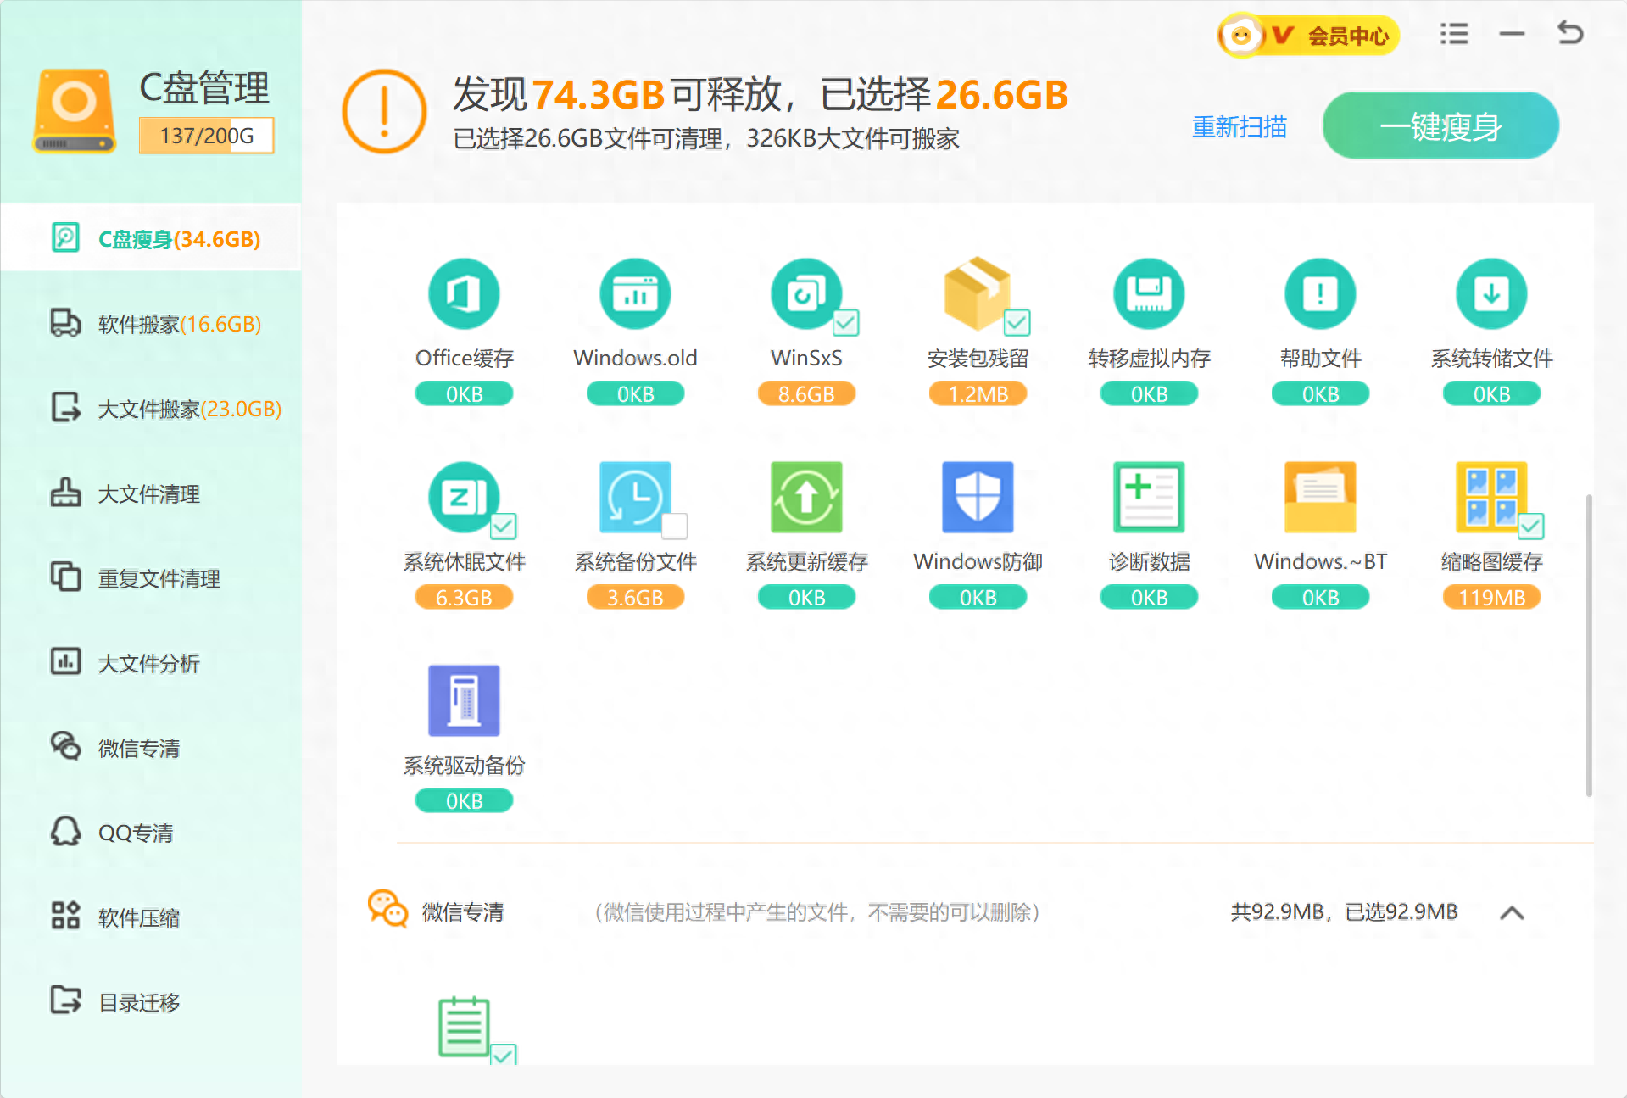Check the 系统备份文件 checkbox

(674, 526)
